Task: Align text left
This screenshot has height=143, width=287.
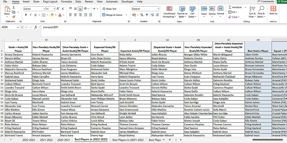Action: pos(71,15)
